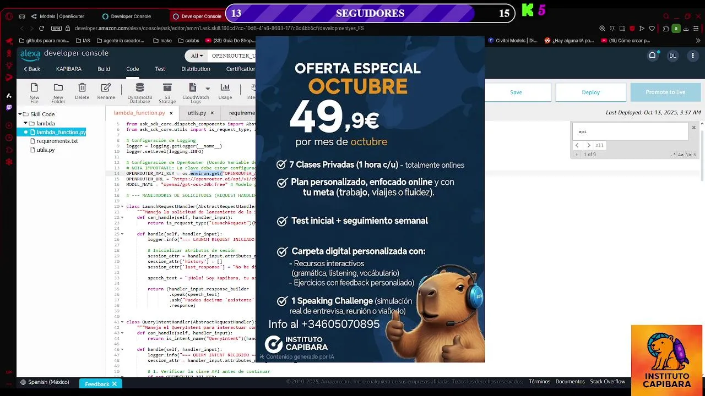Click the Rename pencil icon
The width and height of the screenshot is (705, 396).
click(x=106, y=88)
